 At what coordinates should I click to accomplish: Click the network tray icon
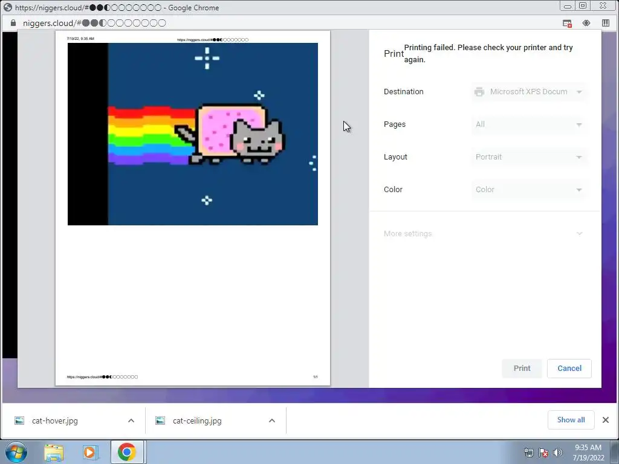tap(528, 453)
